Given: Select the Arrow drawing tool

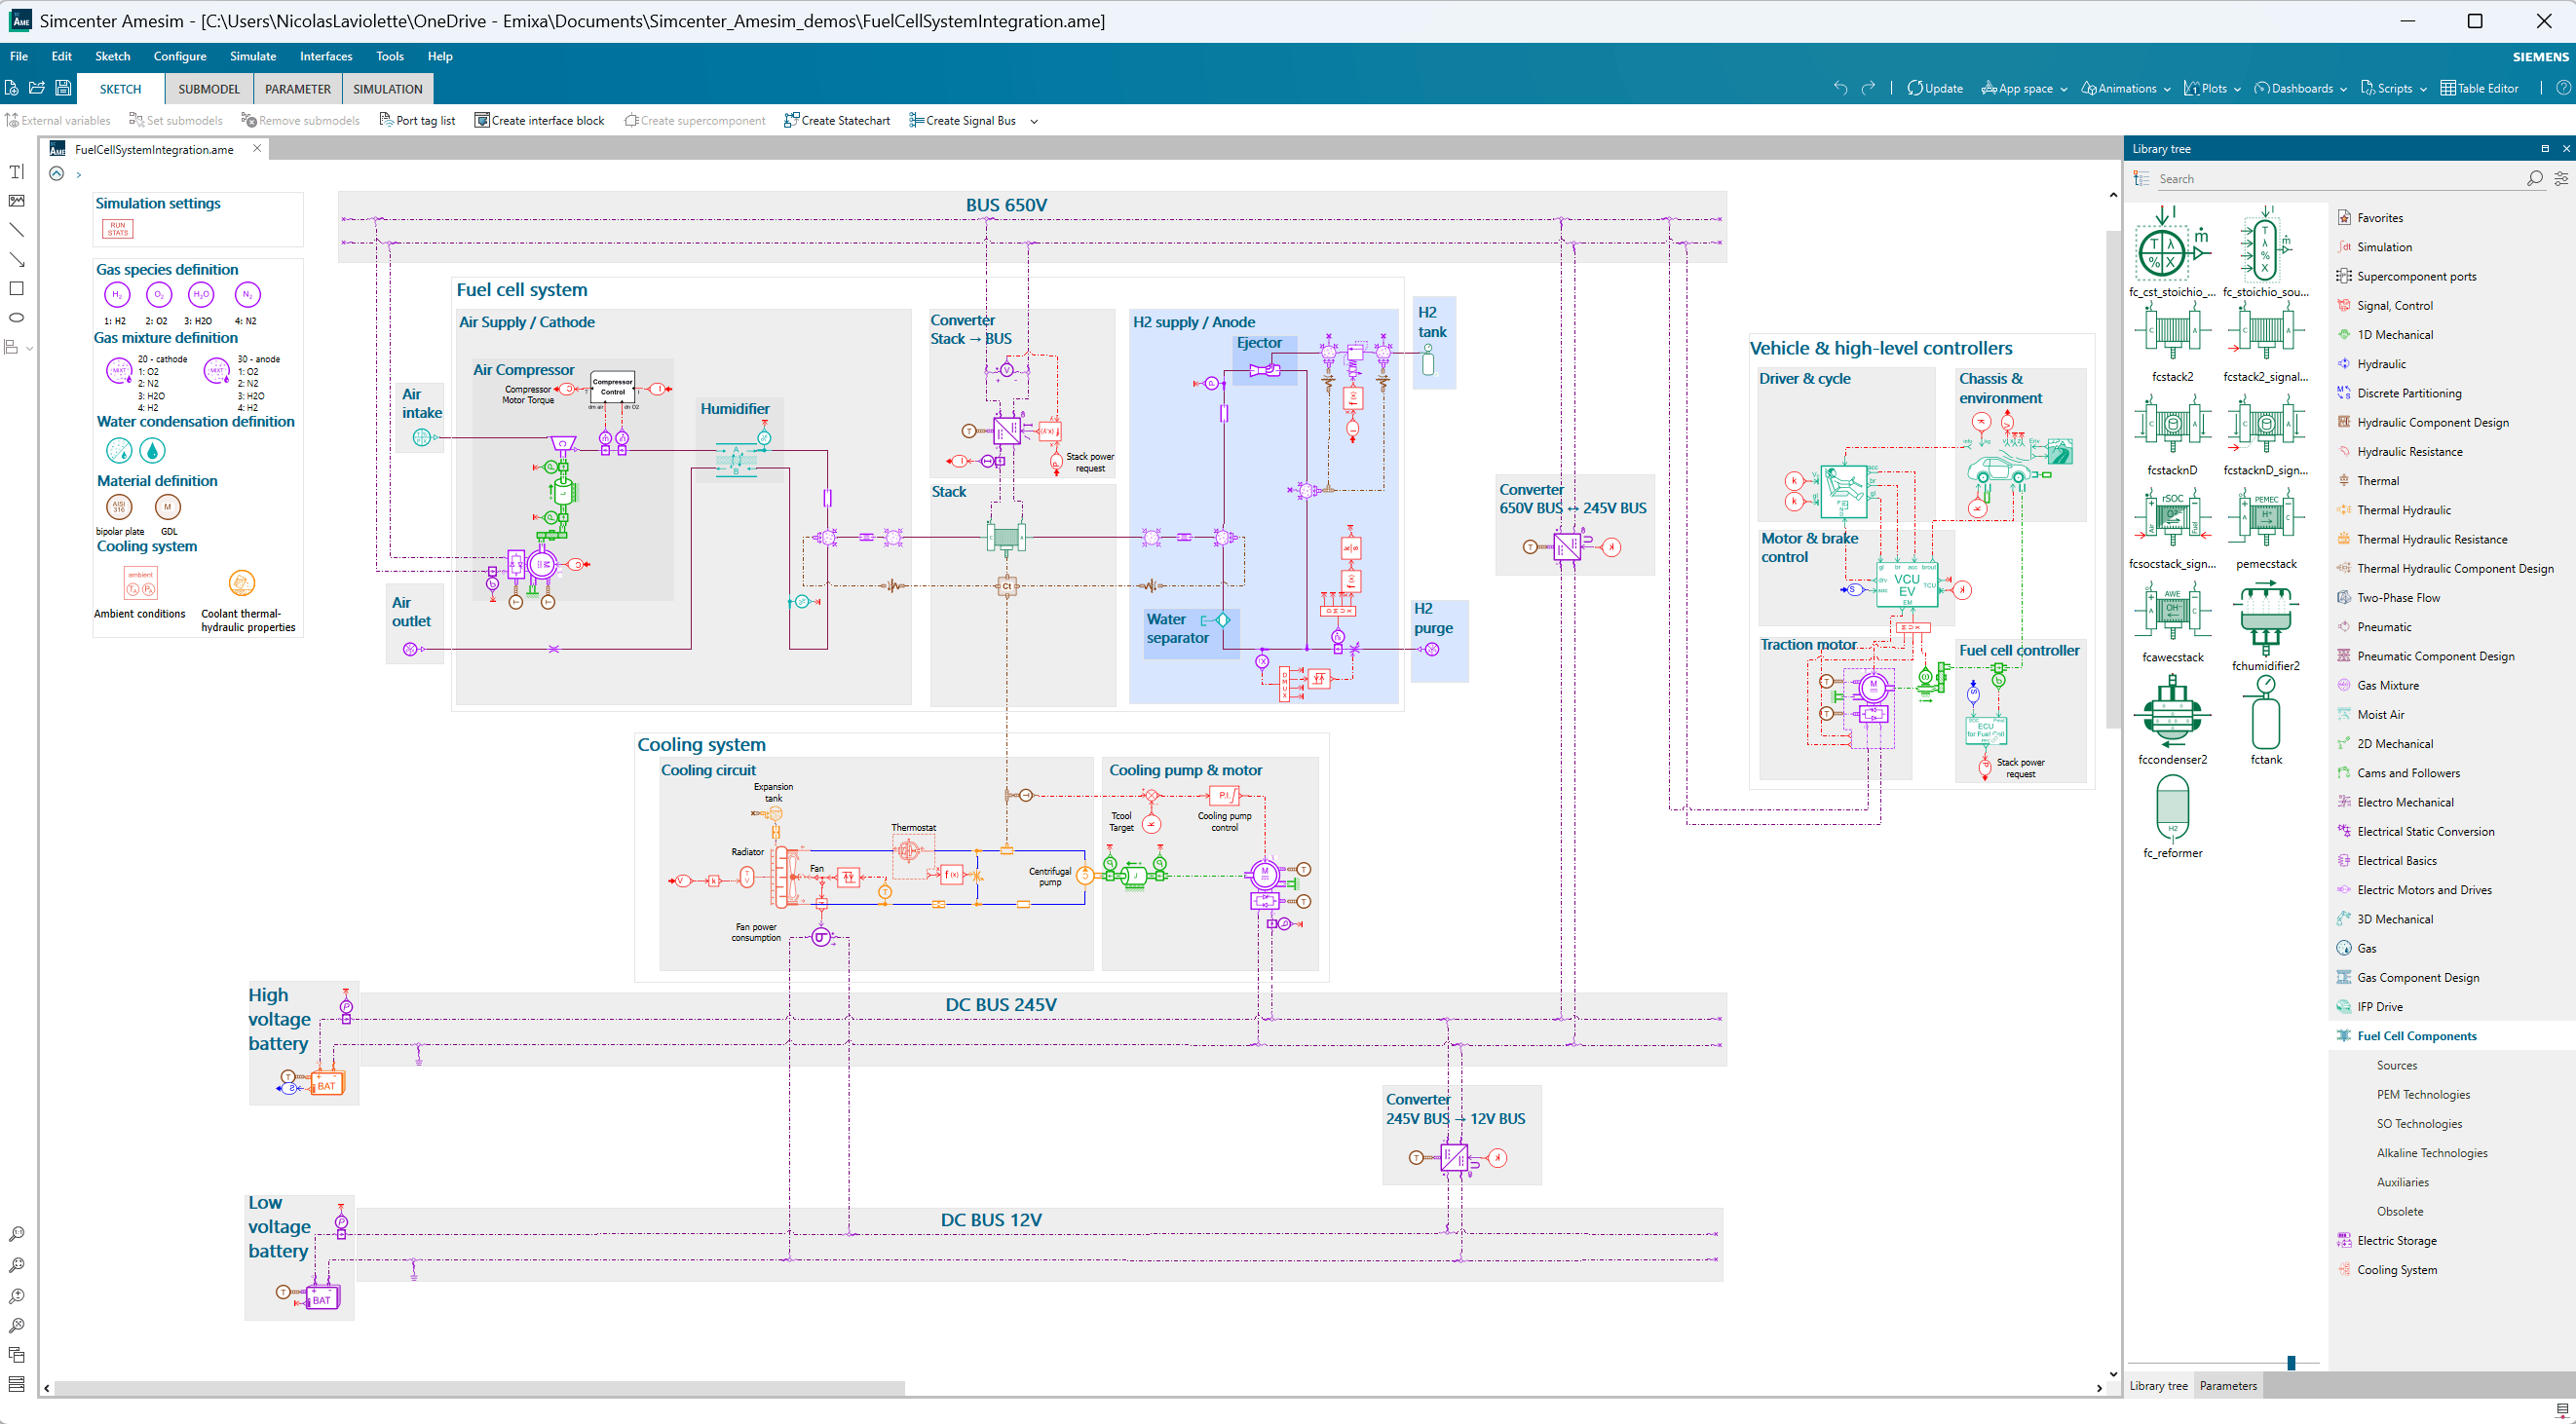Looking at the screenshot, I should pyautogui.click(x=17, y=259).
